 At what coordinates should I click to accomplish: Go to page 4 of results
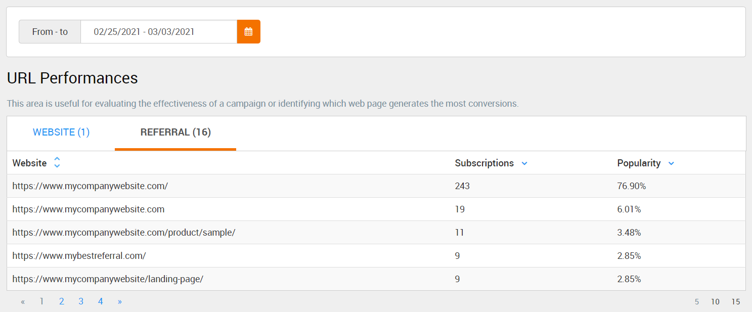101,301
